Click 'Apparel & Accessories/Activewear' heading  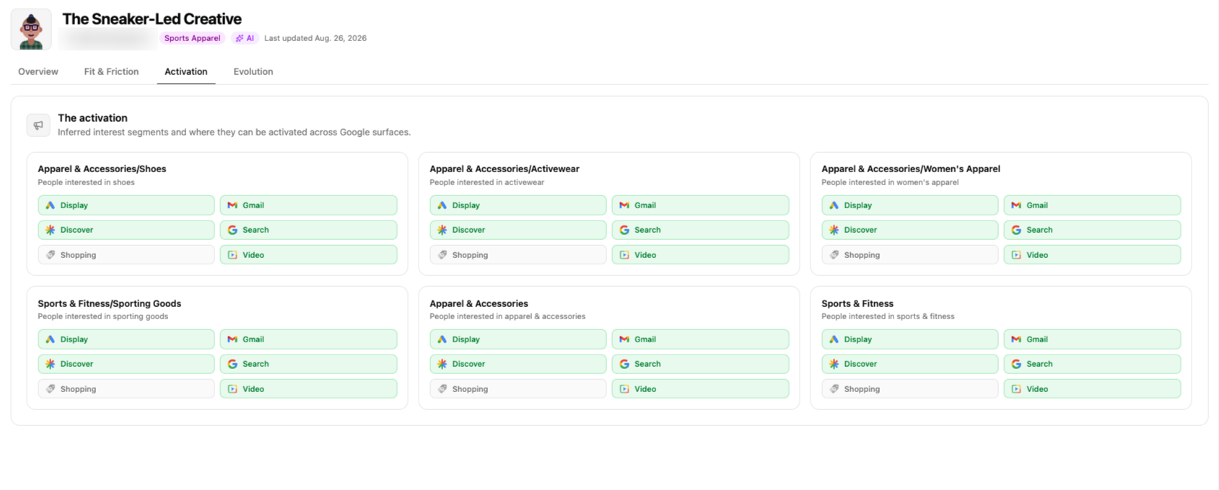pyautogui.click(x=504, y=169)
